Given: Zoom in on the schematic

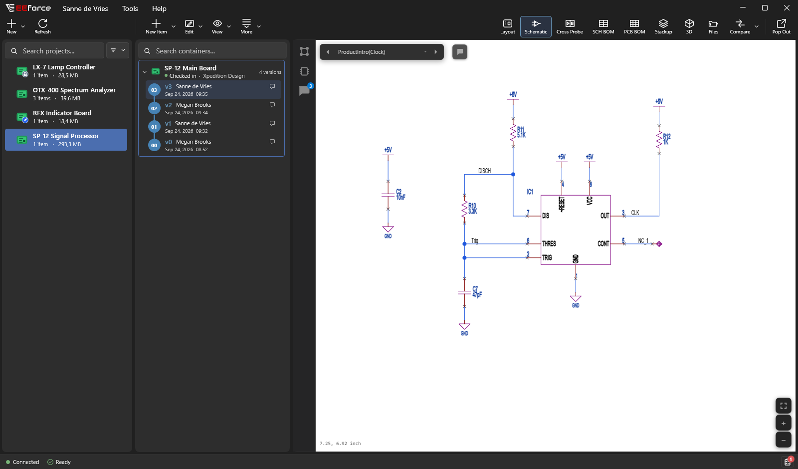Looking at the screenshot, I should [x=784, y=423].
